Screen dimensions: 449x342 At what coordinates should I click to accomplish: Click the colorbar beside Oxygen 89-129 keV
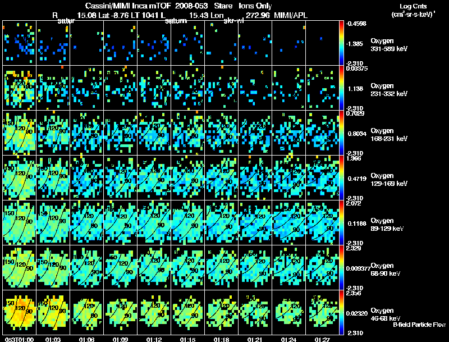pyautogui.click(x=341, y=223)
